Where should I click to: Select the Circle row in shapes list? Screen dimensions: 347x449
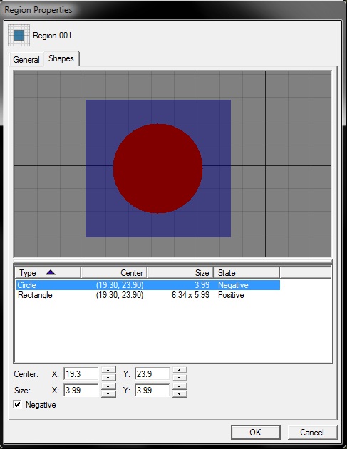[x=148, y=285]
